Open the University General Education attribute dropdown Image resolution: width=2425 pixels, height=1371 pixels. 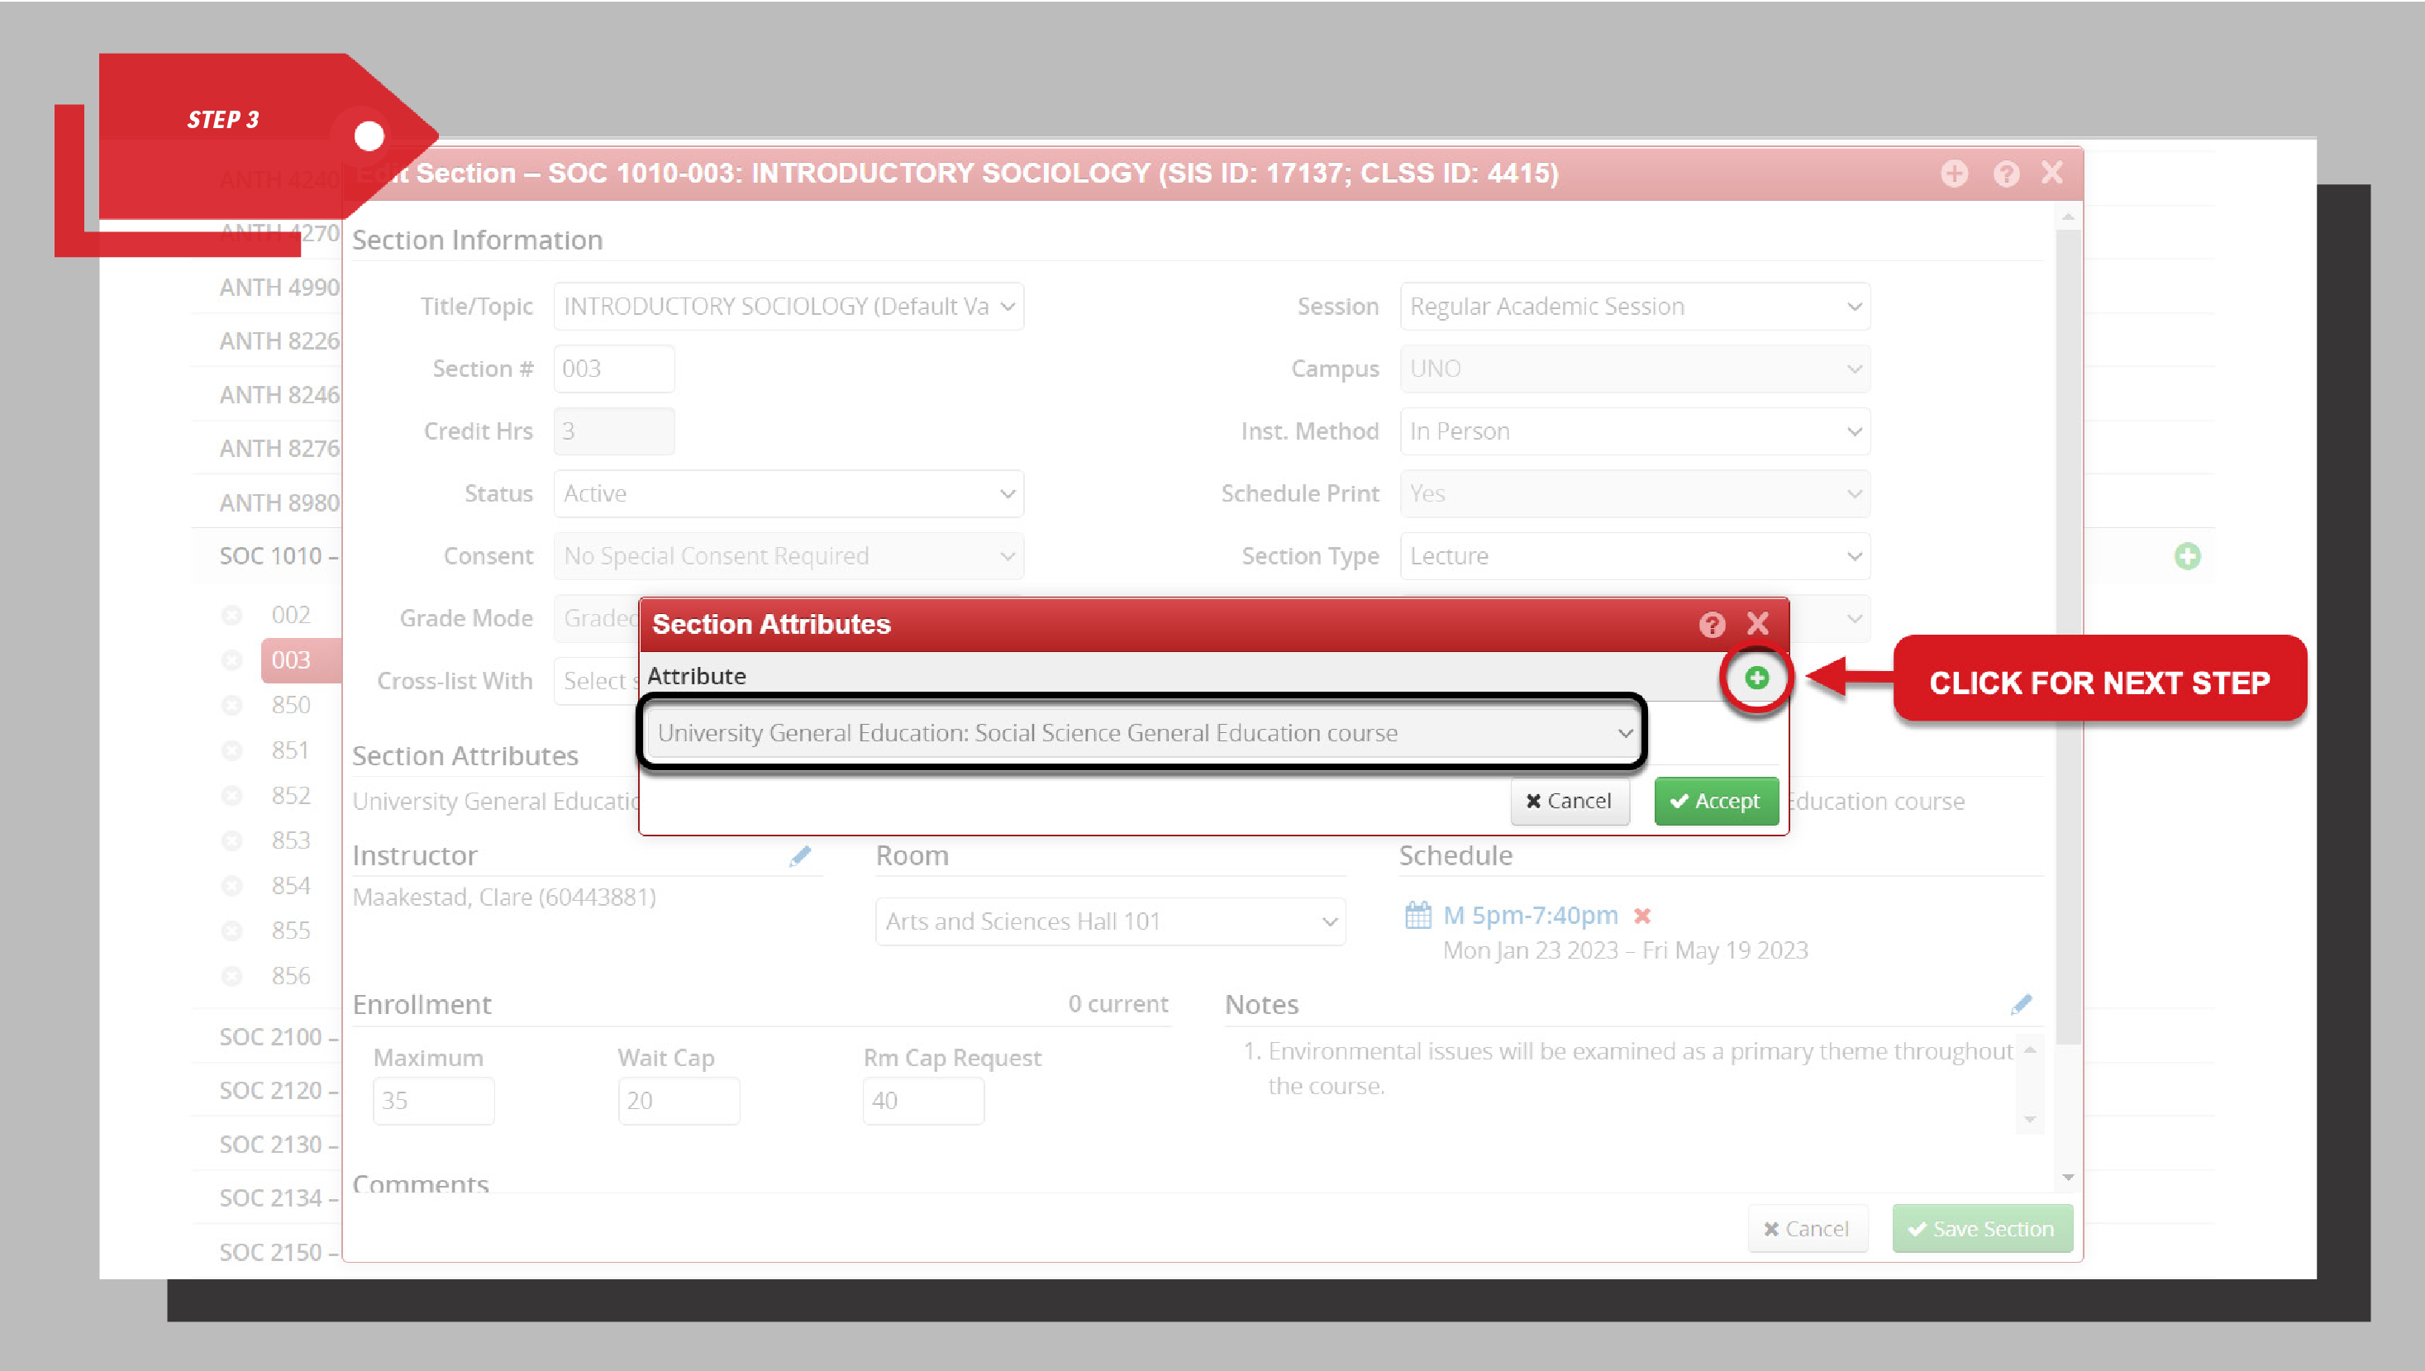[x=1141, y=732]
